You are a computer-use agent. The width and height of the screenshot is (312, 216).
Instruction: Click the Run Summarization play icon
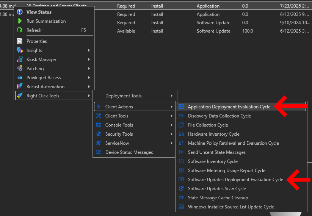pos(20,21)
